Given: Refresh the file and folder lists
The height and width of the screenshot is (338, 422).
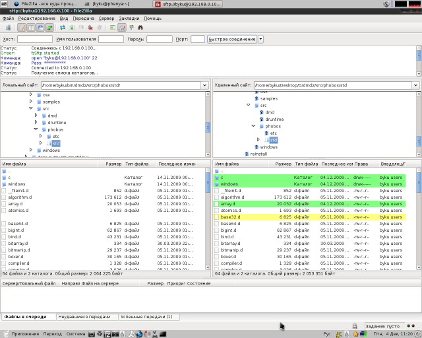Looking at the screenshot, I should [63, 28].
